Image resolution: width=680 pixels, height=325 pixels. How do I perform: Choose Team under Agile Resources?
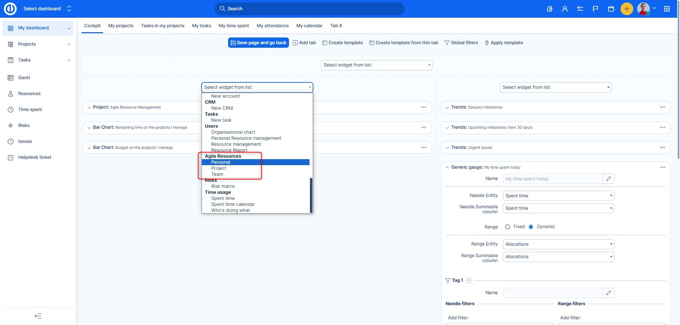(217, 174)
